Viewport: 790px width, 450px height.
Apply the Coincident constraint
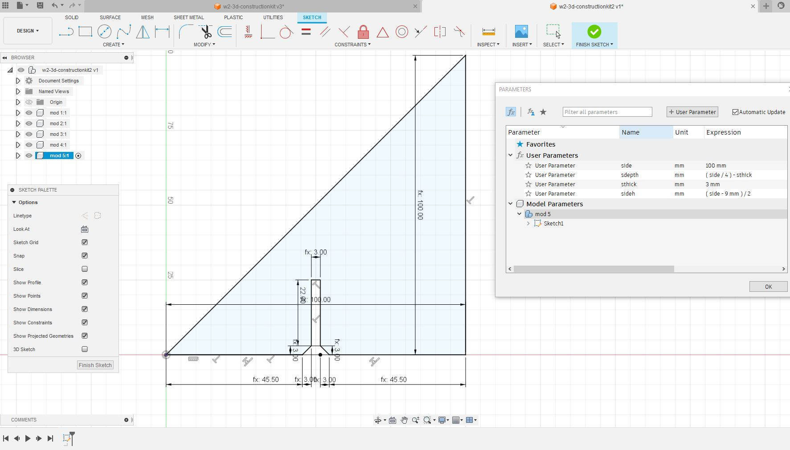[x=267, y=32]
